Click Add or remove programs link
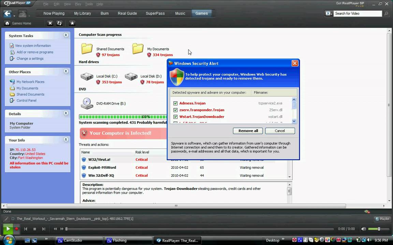Viewport: 393px width, 245px height. click(35, 52)
